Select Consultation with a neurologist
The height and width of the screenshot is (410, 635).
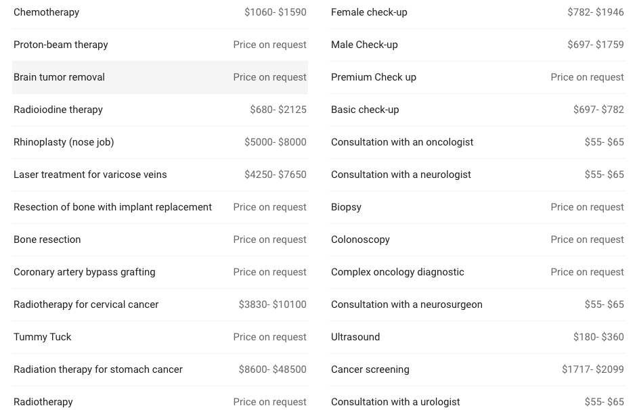[x=477, y=175]
